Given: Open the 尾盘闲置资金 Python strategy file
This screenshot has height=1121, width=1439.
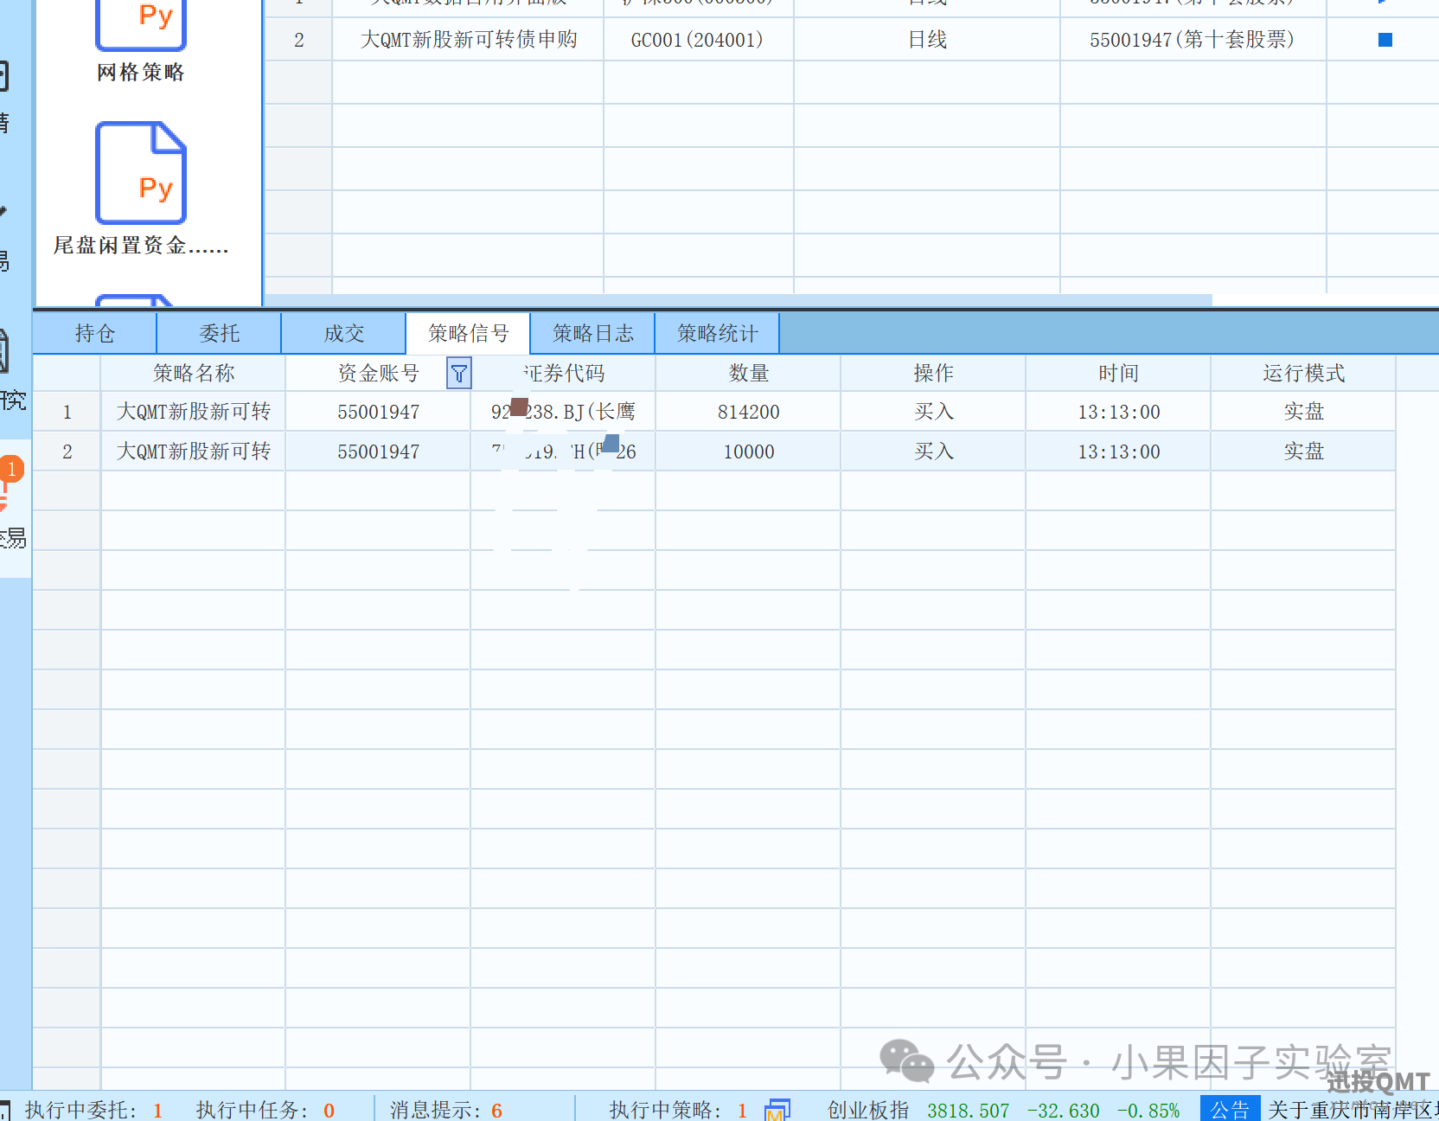Looking at the screenshot, I should coord(141,189).
